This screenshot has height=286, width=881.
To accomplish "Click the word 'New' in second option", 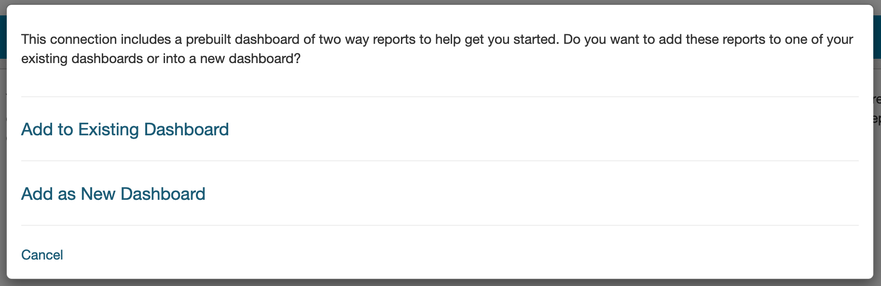I will pos(98,194).
